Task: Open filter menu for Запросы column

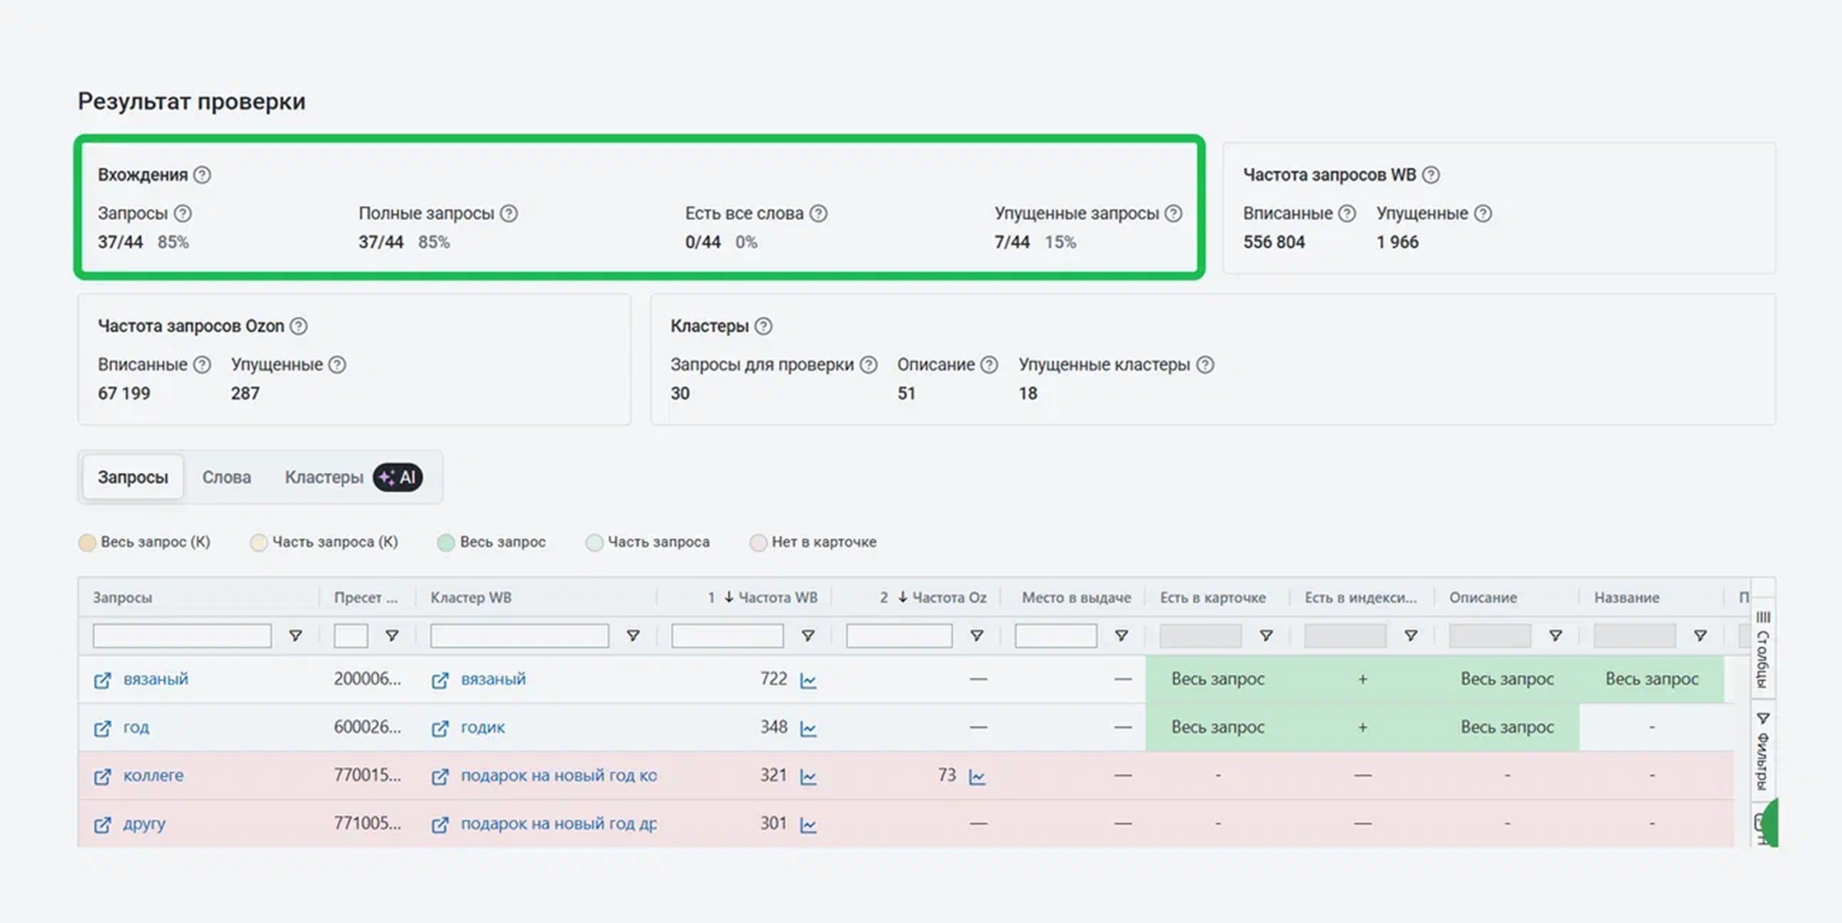Action: pos(295,636)
